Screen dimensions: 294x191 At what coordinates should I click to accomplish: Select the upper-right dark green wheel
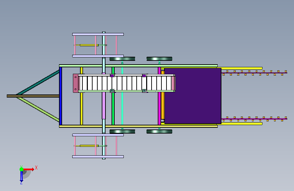pyautogui.click(x=159, y=59)
